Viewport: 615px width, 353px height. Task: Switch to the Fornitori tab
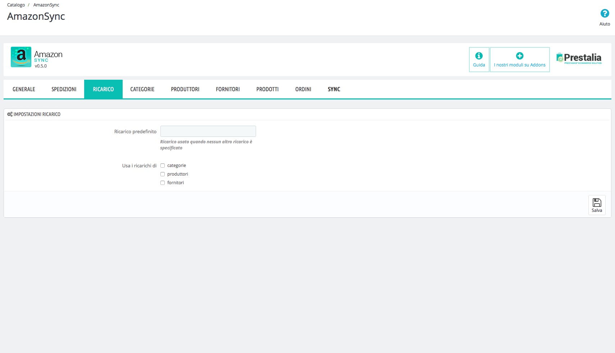click(228, 89)
